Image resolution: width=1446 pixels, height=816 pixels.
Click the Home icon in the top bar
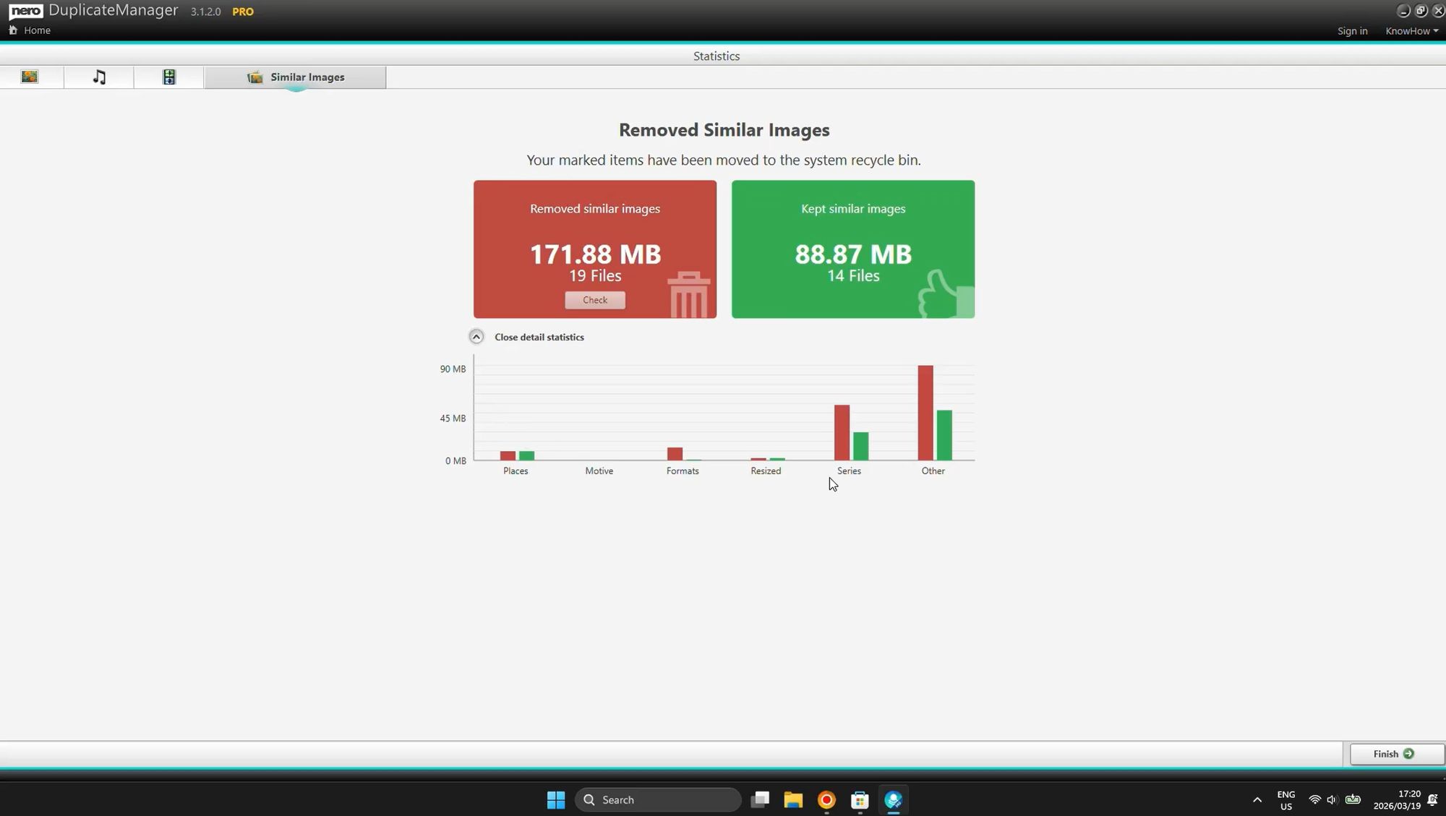12,30
